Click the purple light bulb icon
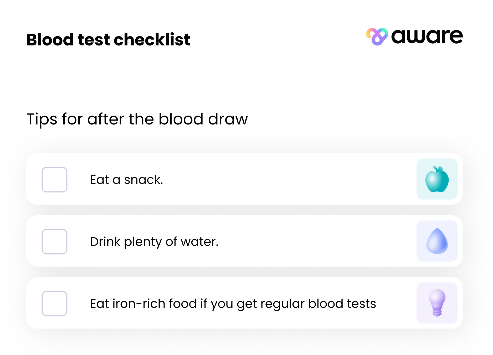The height and width of the screenshot is (355, 493). [x=437, y=303]
